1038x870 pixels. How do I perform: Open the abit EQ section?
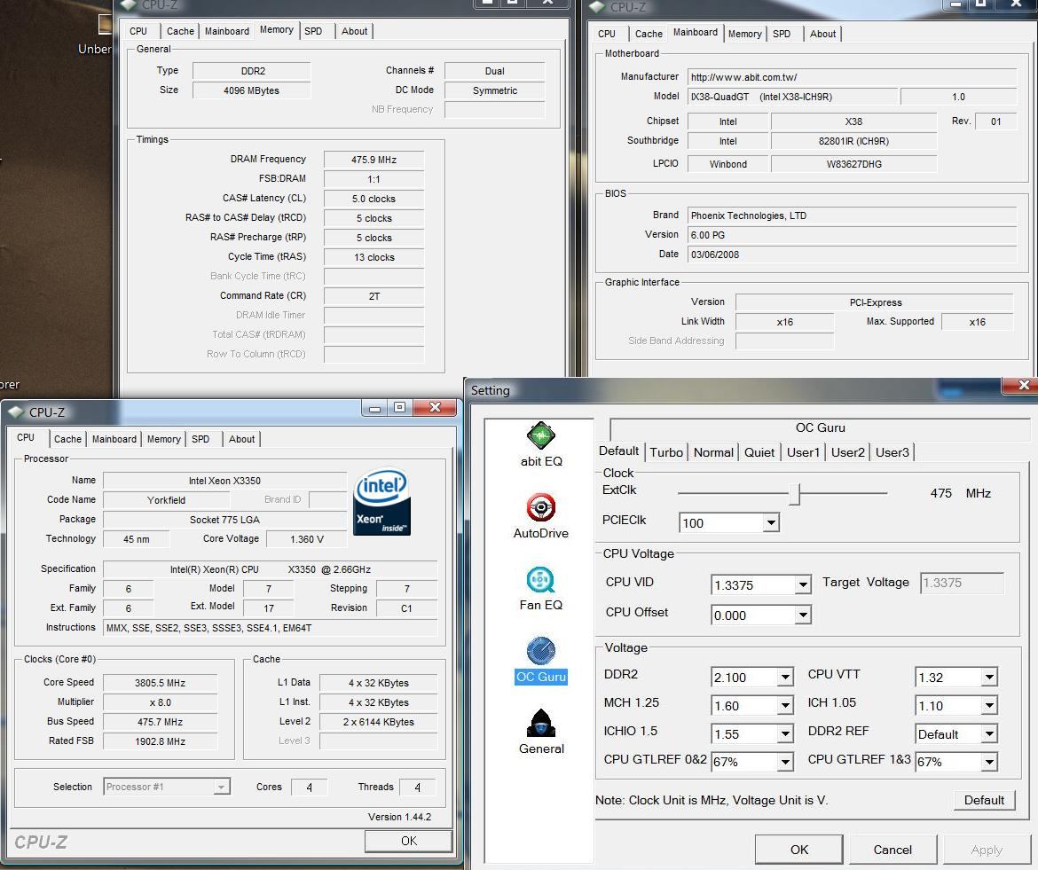541,444
